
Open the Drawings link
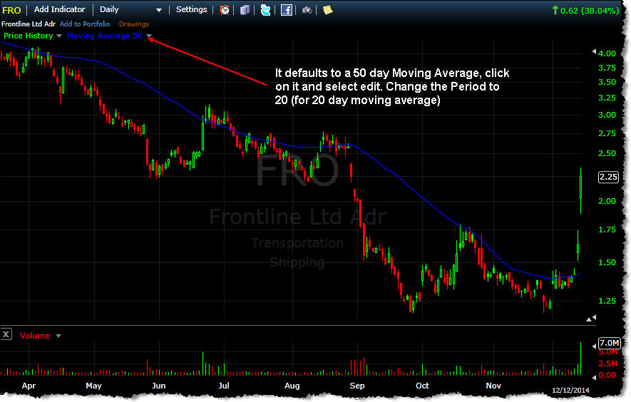(134, 24)
